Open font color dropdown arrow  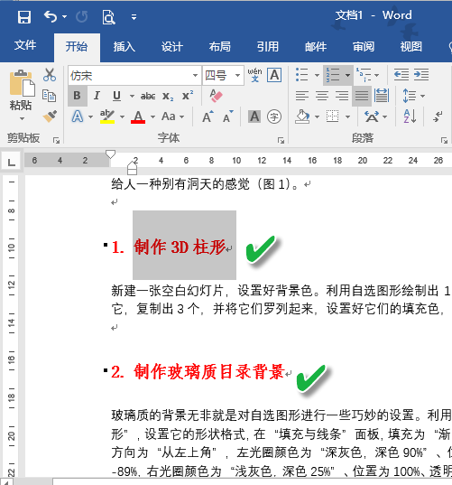[152, 117]
